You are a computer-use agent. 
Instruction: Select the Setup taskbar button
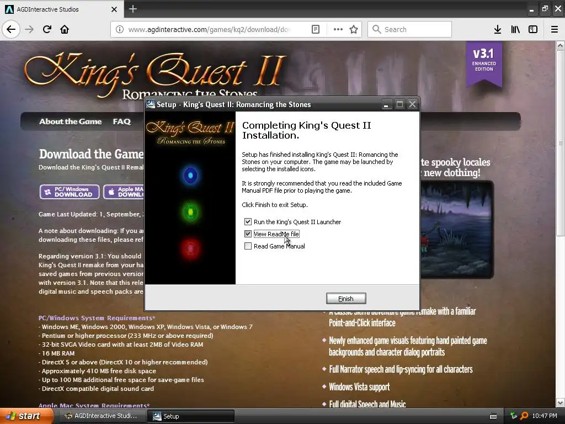pos(190,416)
